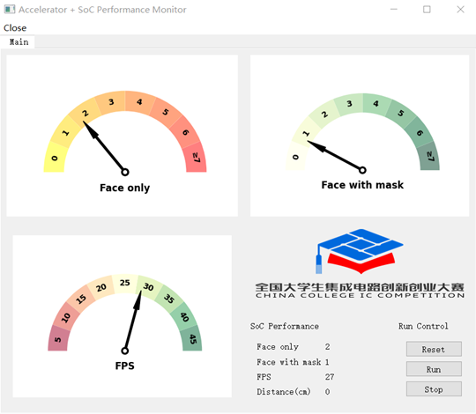Open the Close menu
476x414 pixels.
click(15, 28)
